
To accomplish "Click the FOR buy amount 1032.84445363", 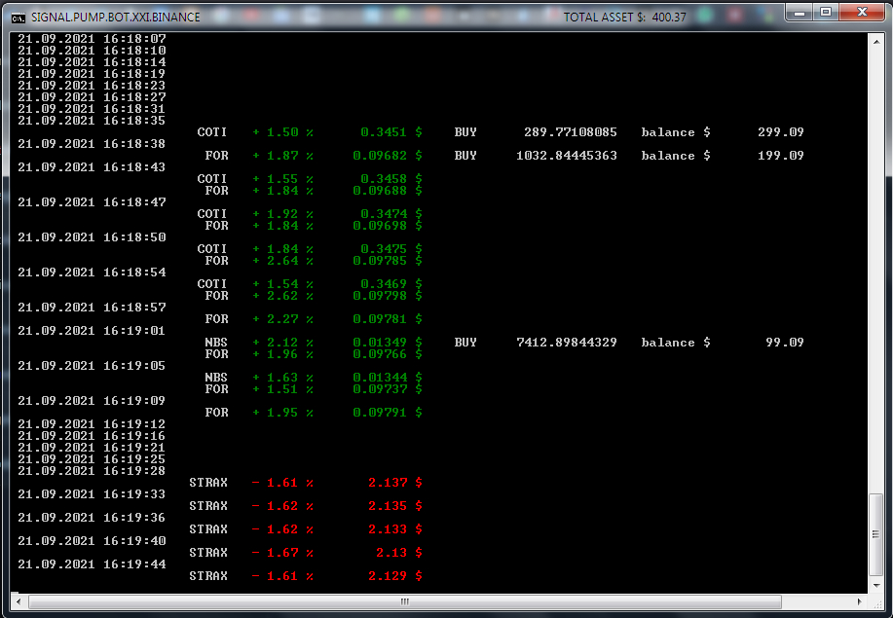I will tap(566, 156).
